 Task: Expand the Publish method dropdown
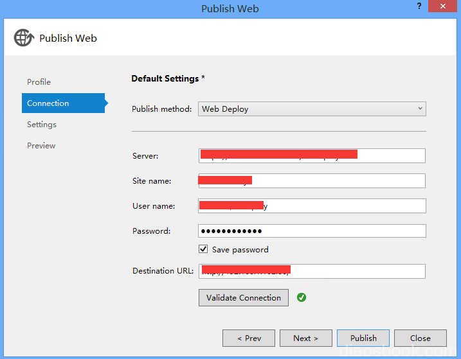coord(312,109)
